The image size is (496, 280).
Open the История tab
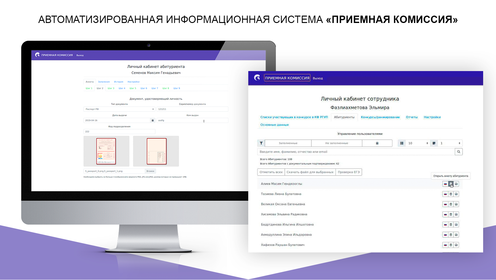coord(118,82)
